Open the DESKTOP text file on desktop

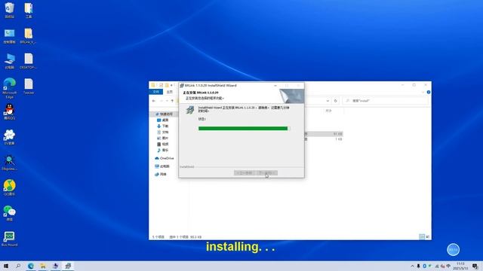pyautogui.click(x=29, y=61)
